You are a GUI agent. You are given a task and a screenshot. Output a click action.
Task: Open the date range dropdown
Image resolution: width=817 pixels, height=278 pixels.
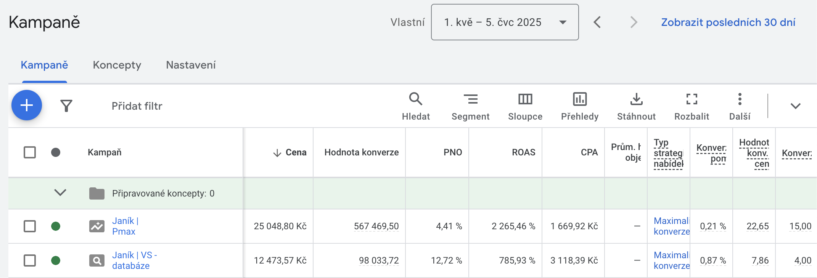point(505,22)
